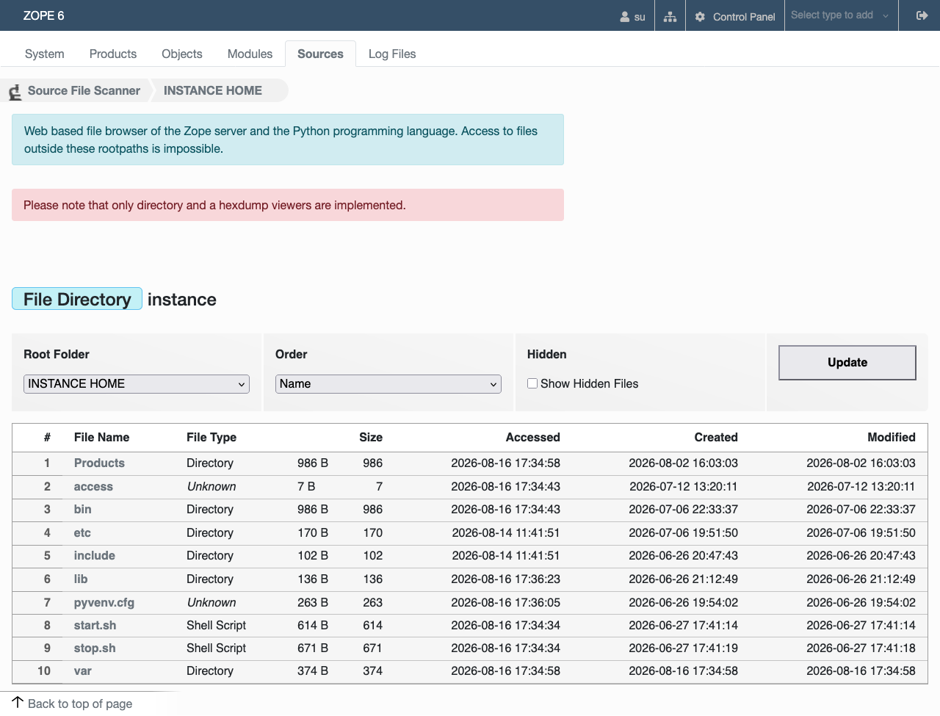This screenshot has height=716, width=940.
Task: Open the start.sh file link
Action: pos(95,626)
